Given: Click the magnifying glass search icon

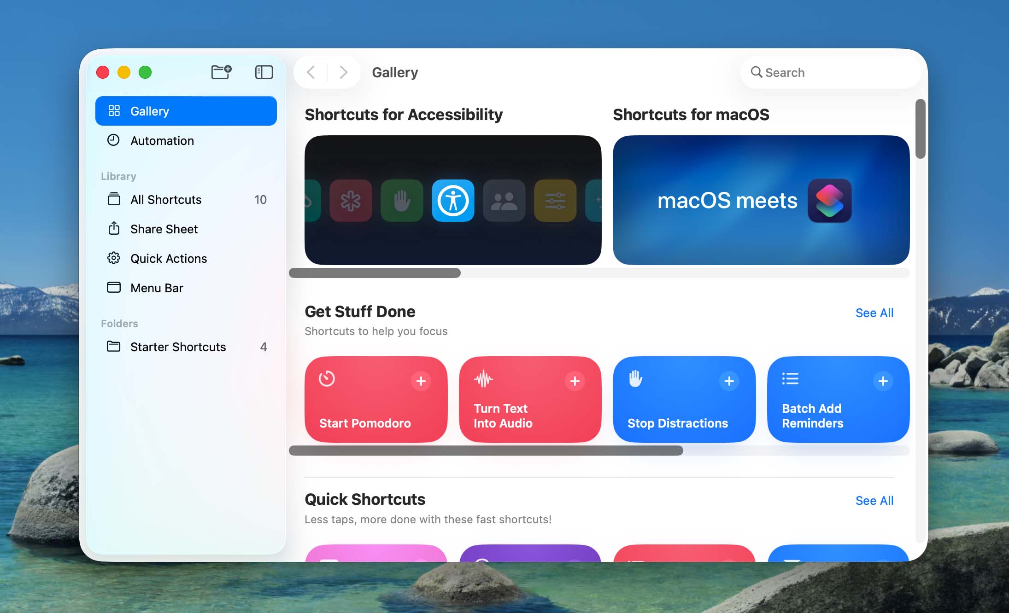Looking at the screenshot, I should point(756,72).
